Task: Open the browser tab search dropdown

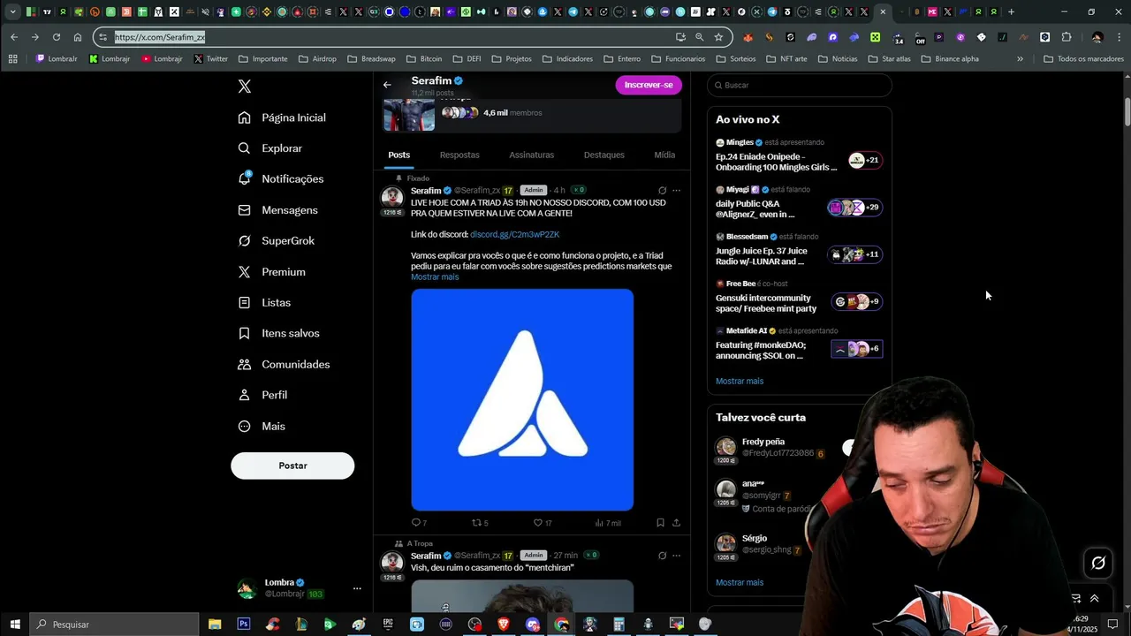Action: (x=12, y=11)
